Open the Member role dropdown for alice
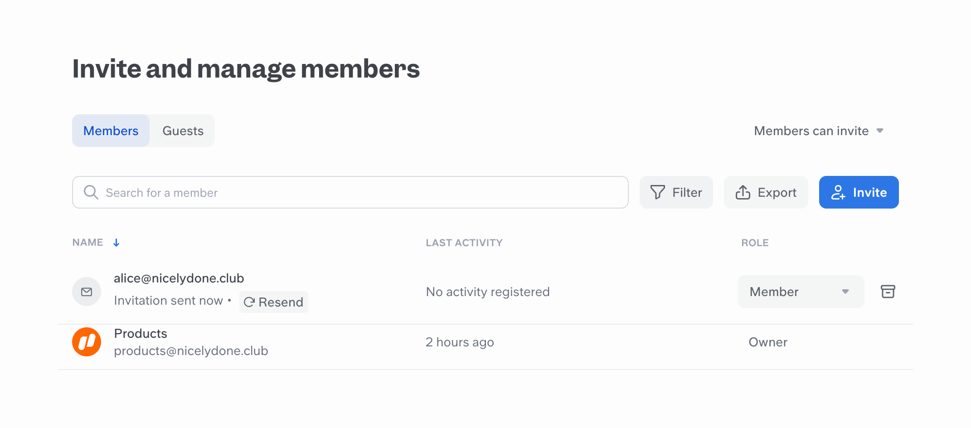 [x=800, y=292]
